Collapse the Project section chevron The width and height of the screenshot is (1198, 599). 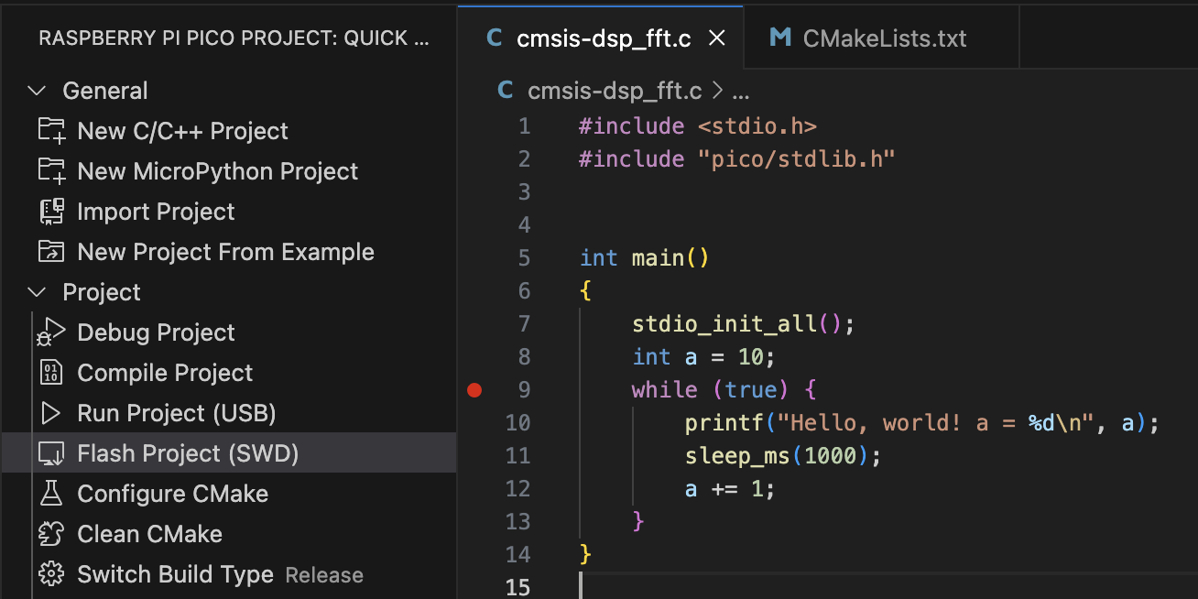click(x=38, y=292)
